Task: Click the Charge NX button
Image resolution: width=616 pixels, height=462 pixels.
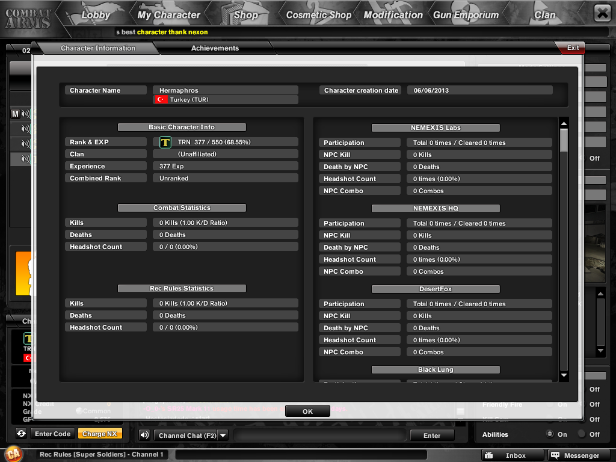Action: click(100, 434)
